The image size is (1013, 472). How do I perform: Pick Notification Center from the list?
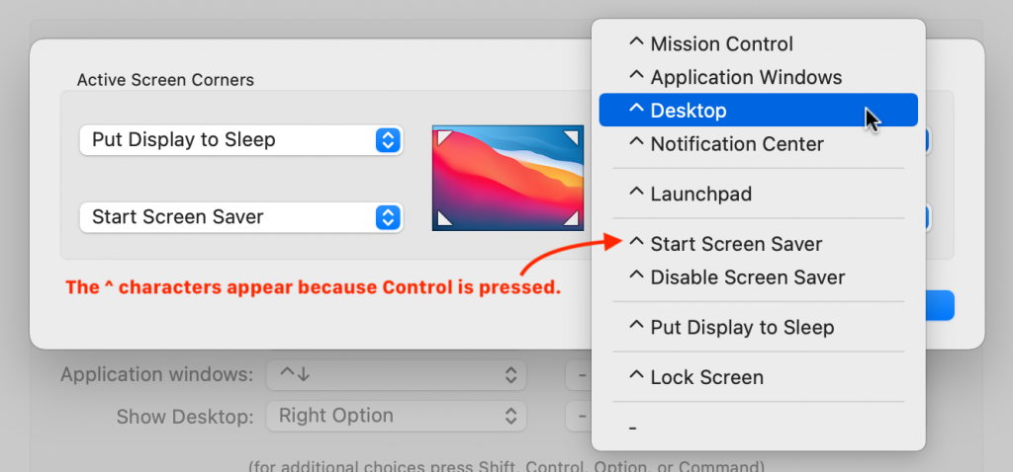pyautogui.click(x=736, y=144)
